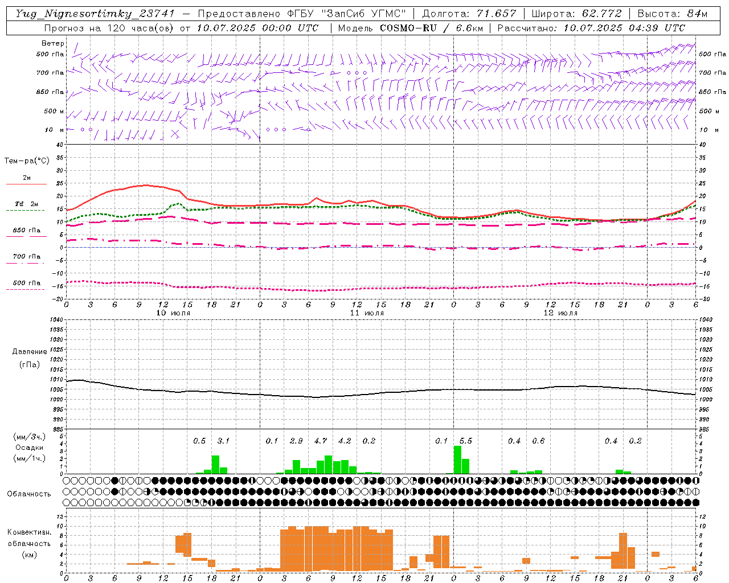729x583 pixels.
Task: Click the (мм/1ч.) unit label
Action: [x=29, y=458]
